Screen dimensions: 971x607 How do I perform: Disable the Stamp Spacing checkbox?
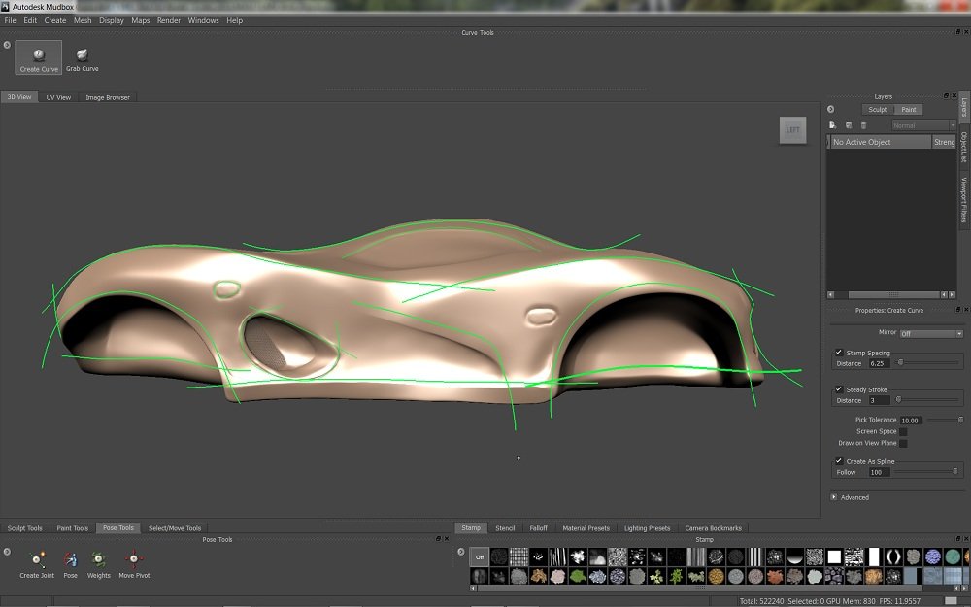tap(839, 352)
